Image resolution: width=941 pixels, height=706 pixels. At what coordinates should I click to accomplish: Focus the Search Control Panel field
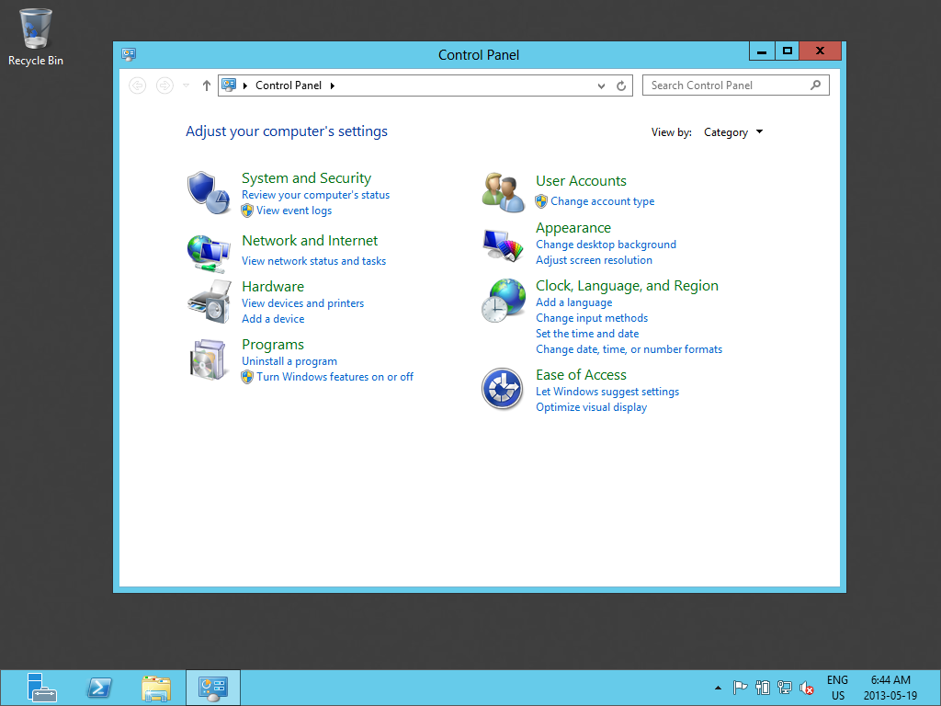point(736,85)
